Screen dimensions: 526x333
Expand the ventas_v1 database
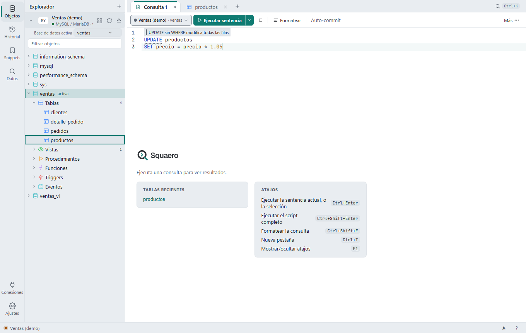29,196
